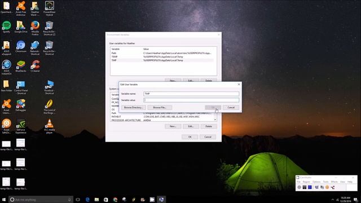Open Avast Free Antivirus desktop icon

tap(21, 8)
